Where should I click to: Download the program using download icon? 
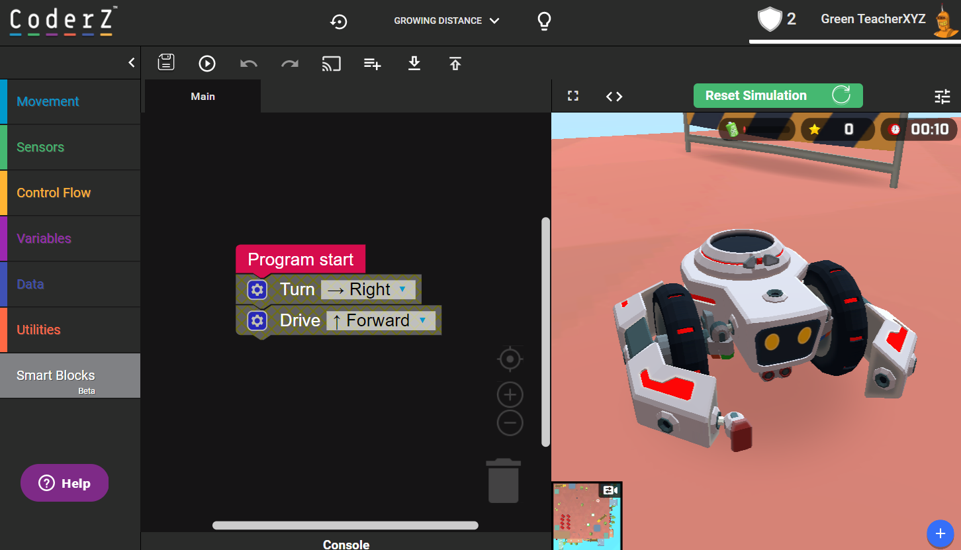[414, 64]
